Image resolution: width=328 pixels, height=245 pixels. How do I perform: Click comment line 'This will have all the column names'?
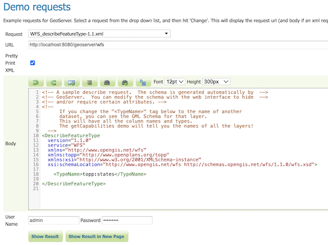pos(126,121)
